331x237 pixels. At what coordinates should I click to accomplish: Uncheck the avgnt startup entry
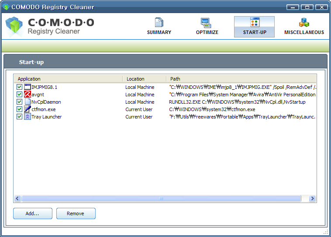click(x=19, y=95)
